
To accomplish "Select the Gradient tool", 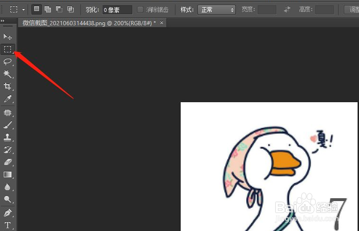I will pyautogui.click(x=8, y=174).
